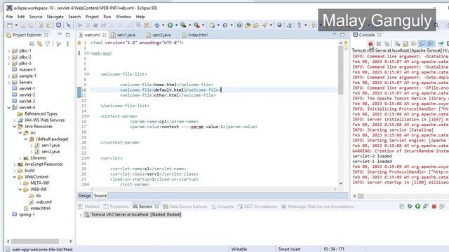Click the green Run button in main toolbar

click(x=170, y=25)
